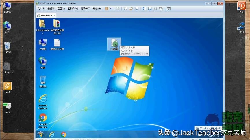Select host desktop 计算机 icon
Screen dimensions: 250x140
click(x=7, y=7)
